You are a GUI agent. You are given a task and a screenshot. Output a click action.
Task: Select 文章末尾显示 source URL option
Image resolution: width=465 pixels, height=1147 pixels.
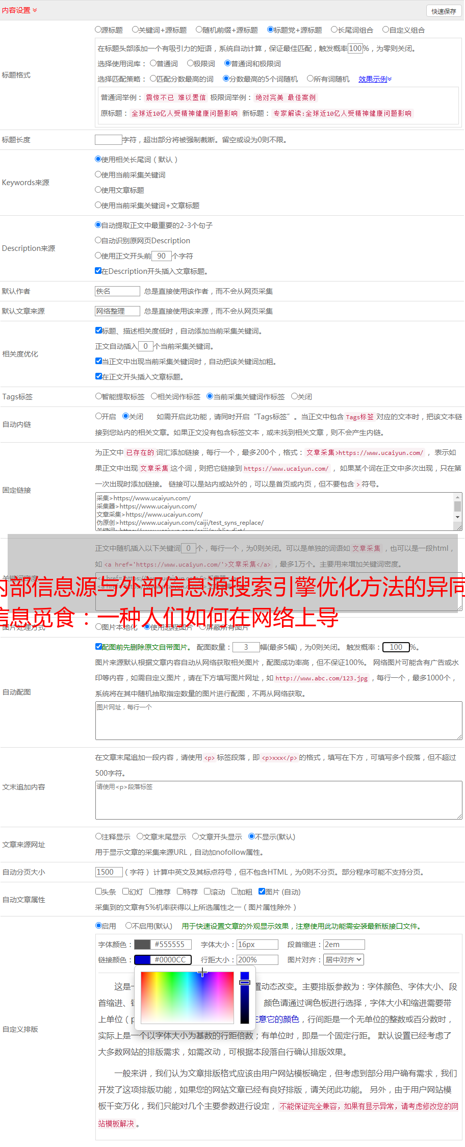(x=140, y=836)
